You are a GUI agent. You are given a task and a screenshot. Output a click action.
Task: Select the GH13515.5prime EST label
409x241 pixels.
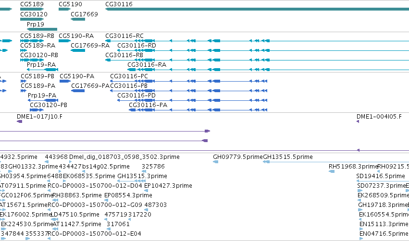288,157
